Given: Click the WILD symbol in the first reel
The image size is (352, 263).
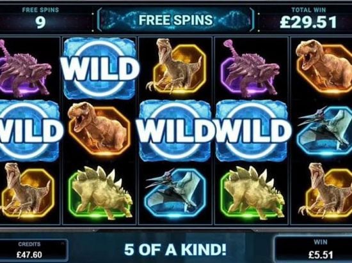Looking at the screenshot, I should point(29,130).
